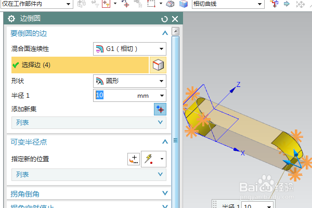The width and height of the screenshot is (312, 208).
Task: Open dropdown arrow next to red filter icon
Action: (115, 4)
